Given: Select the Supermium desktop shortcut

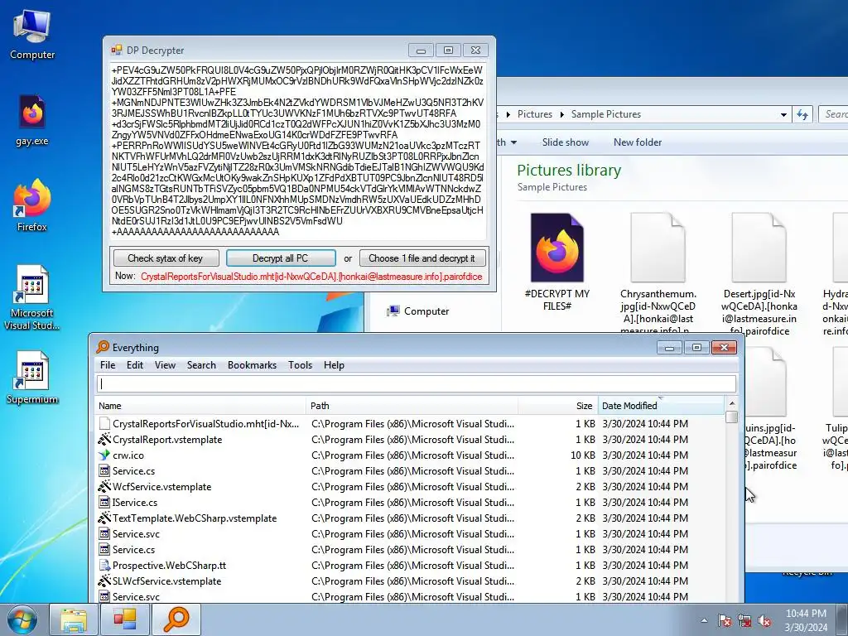Looking at the screenshot, I should 32,378.
